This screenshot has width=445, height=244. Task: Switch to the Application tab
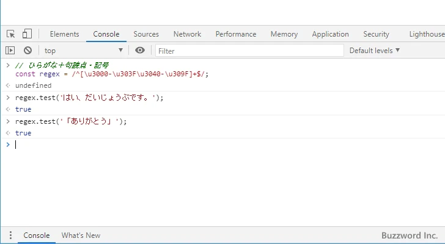(330, 34)
